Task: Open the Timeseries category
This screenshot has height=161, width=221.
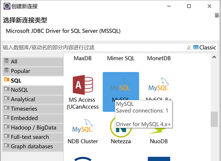Action: point(33,109)
